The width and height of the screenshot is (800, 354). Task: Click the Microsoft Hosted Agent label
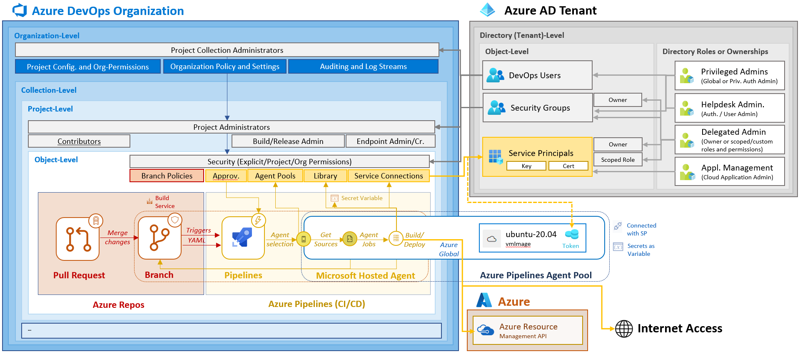click(x=365, y=275)
